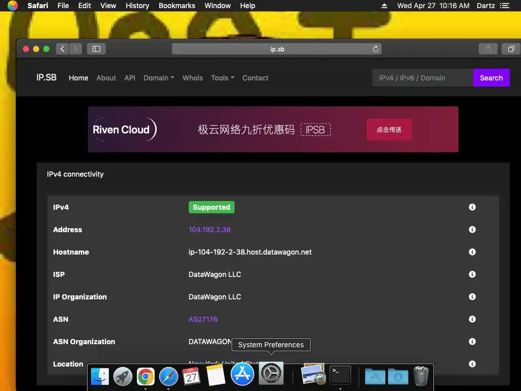This screenshot has height=391, width=521.
Task: Launch Launchpad rocket icon in Dock
Action: click(123, 376)
